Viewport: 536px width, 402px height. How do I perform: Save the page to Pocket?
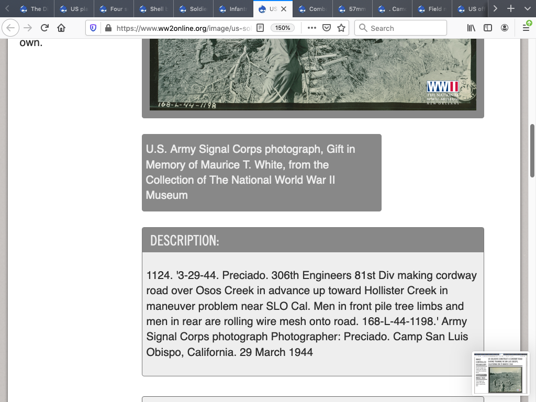point(327,28)
